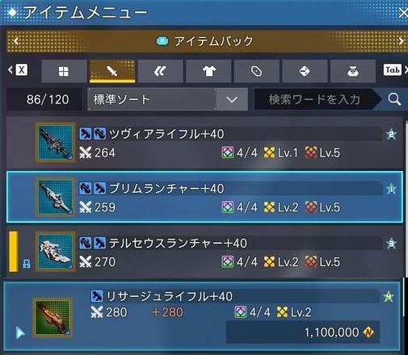Screen dimensions: 408x355
Task: Open the all-items grid category tab
Action: pos(64,71)
